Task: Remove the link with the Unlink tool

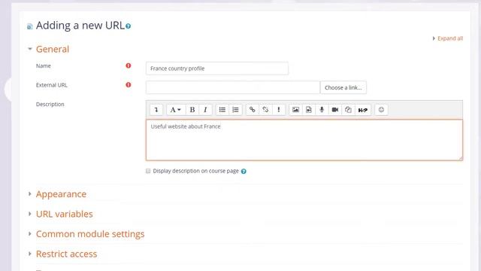Action: point(265,110)
